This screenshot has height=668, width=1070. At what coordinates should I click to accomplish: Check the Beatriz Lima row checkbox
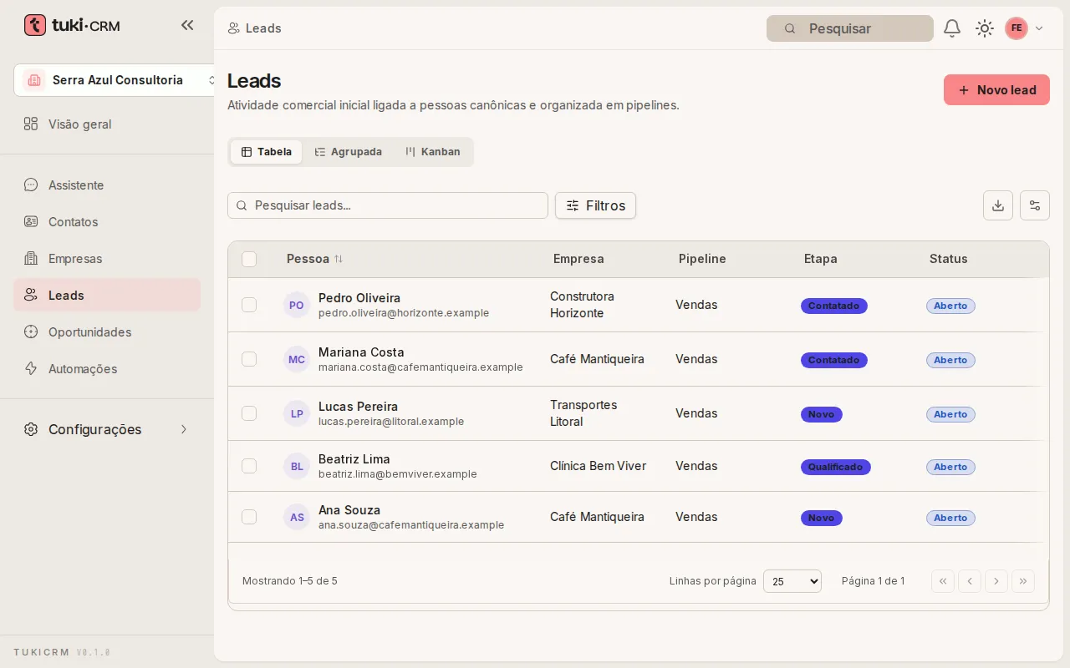[249, 466]
